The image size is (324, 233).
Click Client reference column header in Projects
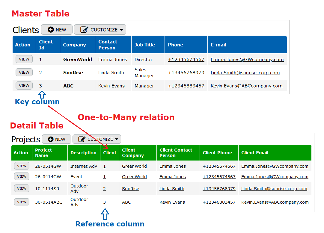coord(110,153)
